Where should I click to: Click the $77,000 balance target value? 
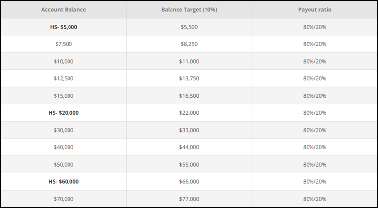189,199
